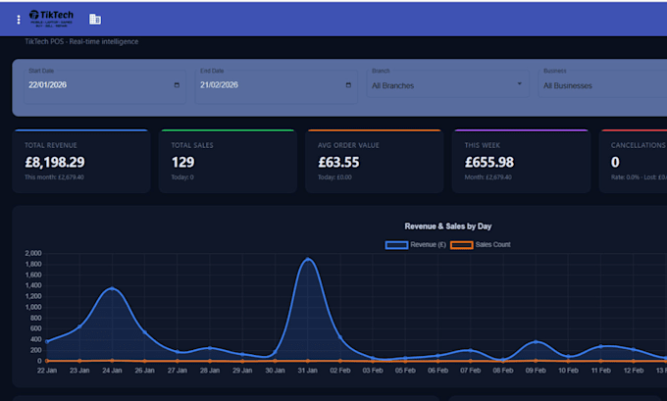Screen dimensions: 667x401
Task: Click the TikTech logo
Action: click(51, 19)
